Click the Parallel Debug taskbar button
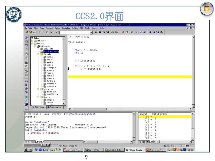The width and height of the screenshot is (215, 161). 114,150
